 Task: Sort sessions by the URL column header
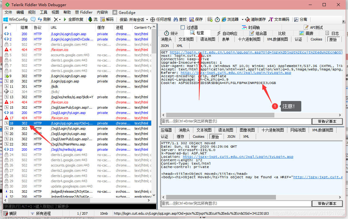[72, 27]
